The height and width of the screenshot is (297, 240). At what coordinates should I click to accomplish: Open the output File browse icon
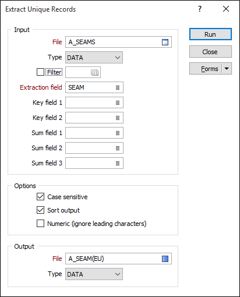pyautogui.click(x=165, y=259)
